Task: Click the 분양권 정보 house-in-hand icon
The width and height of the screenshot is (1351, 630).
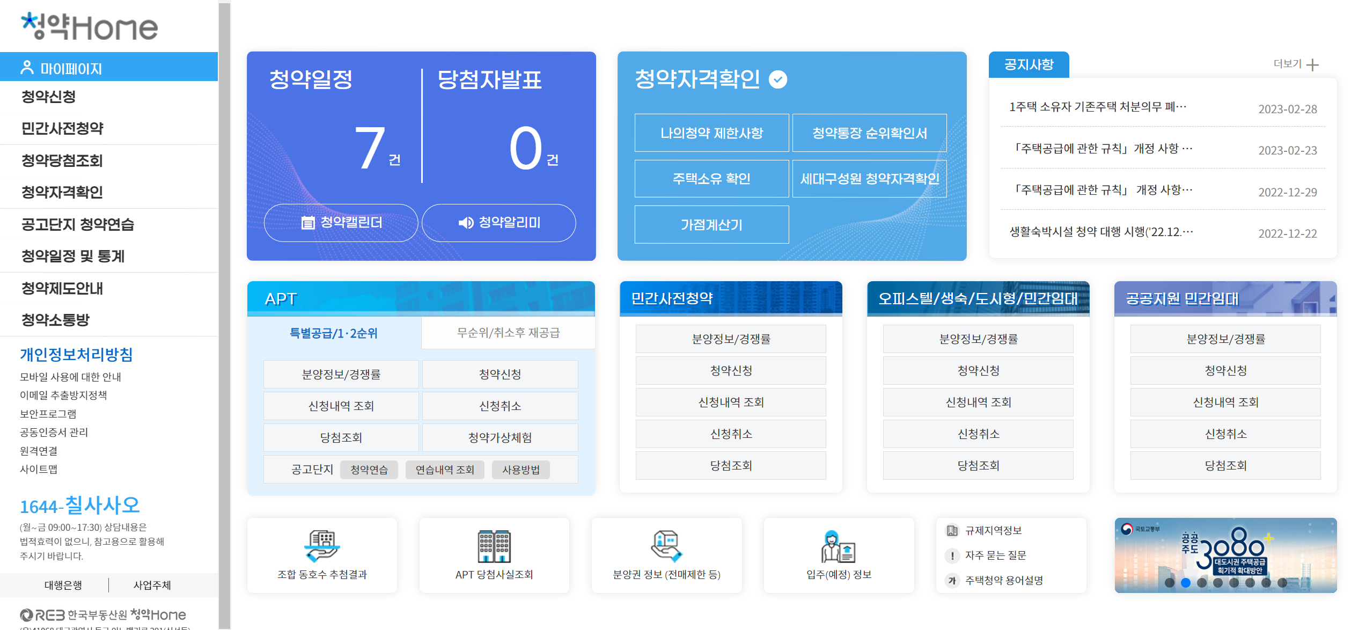Action: pos(666,546)
